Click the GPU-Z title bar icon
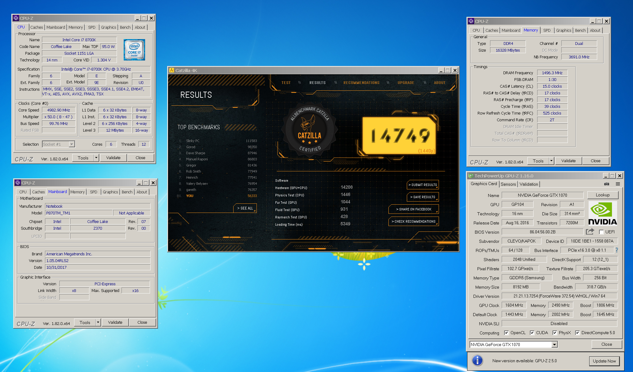Image resolution: width=633 pixels, height=372 pixels. (x=471, y=176)
